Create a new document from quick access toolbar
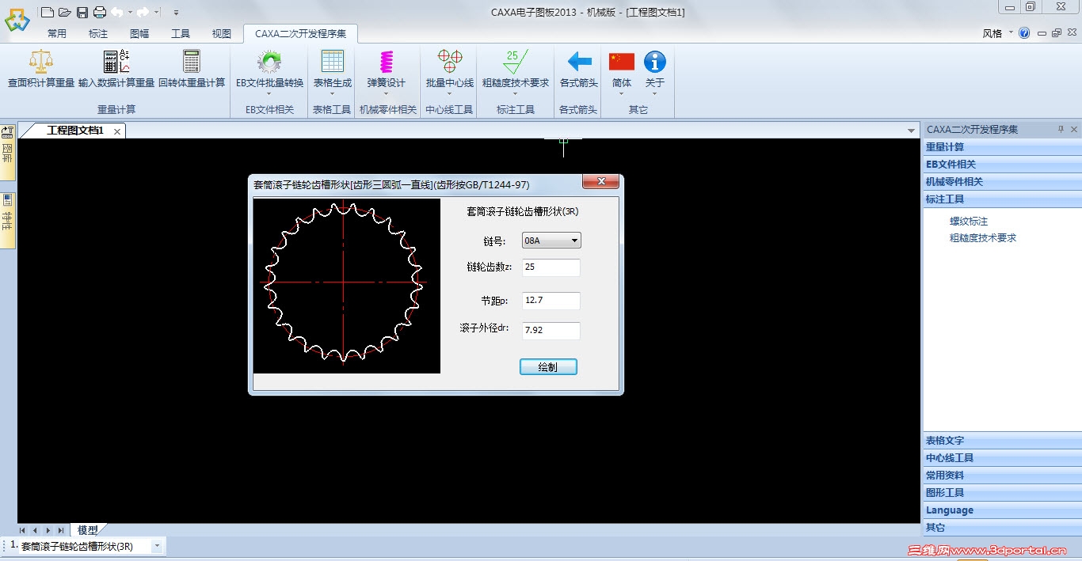This screenshot has width=1082, height=561. click(x=48, y=12)
